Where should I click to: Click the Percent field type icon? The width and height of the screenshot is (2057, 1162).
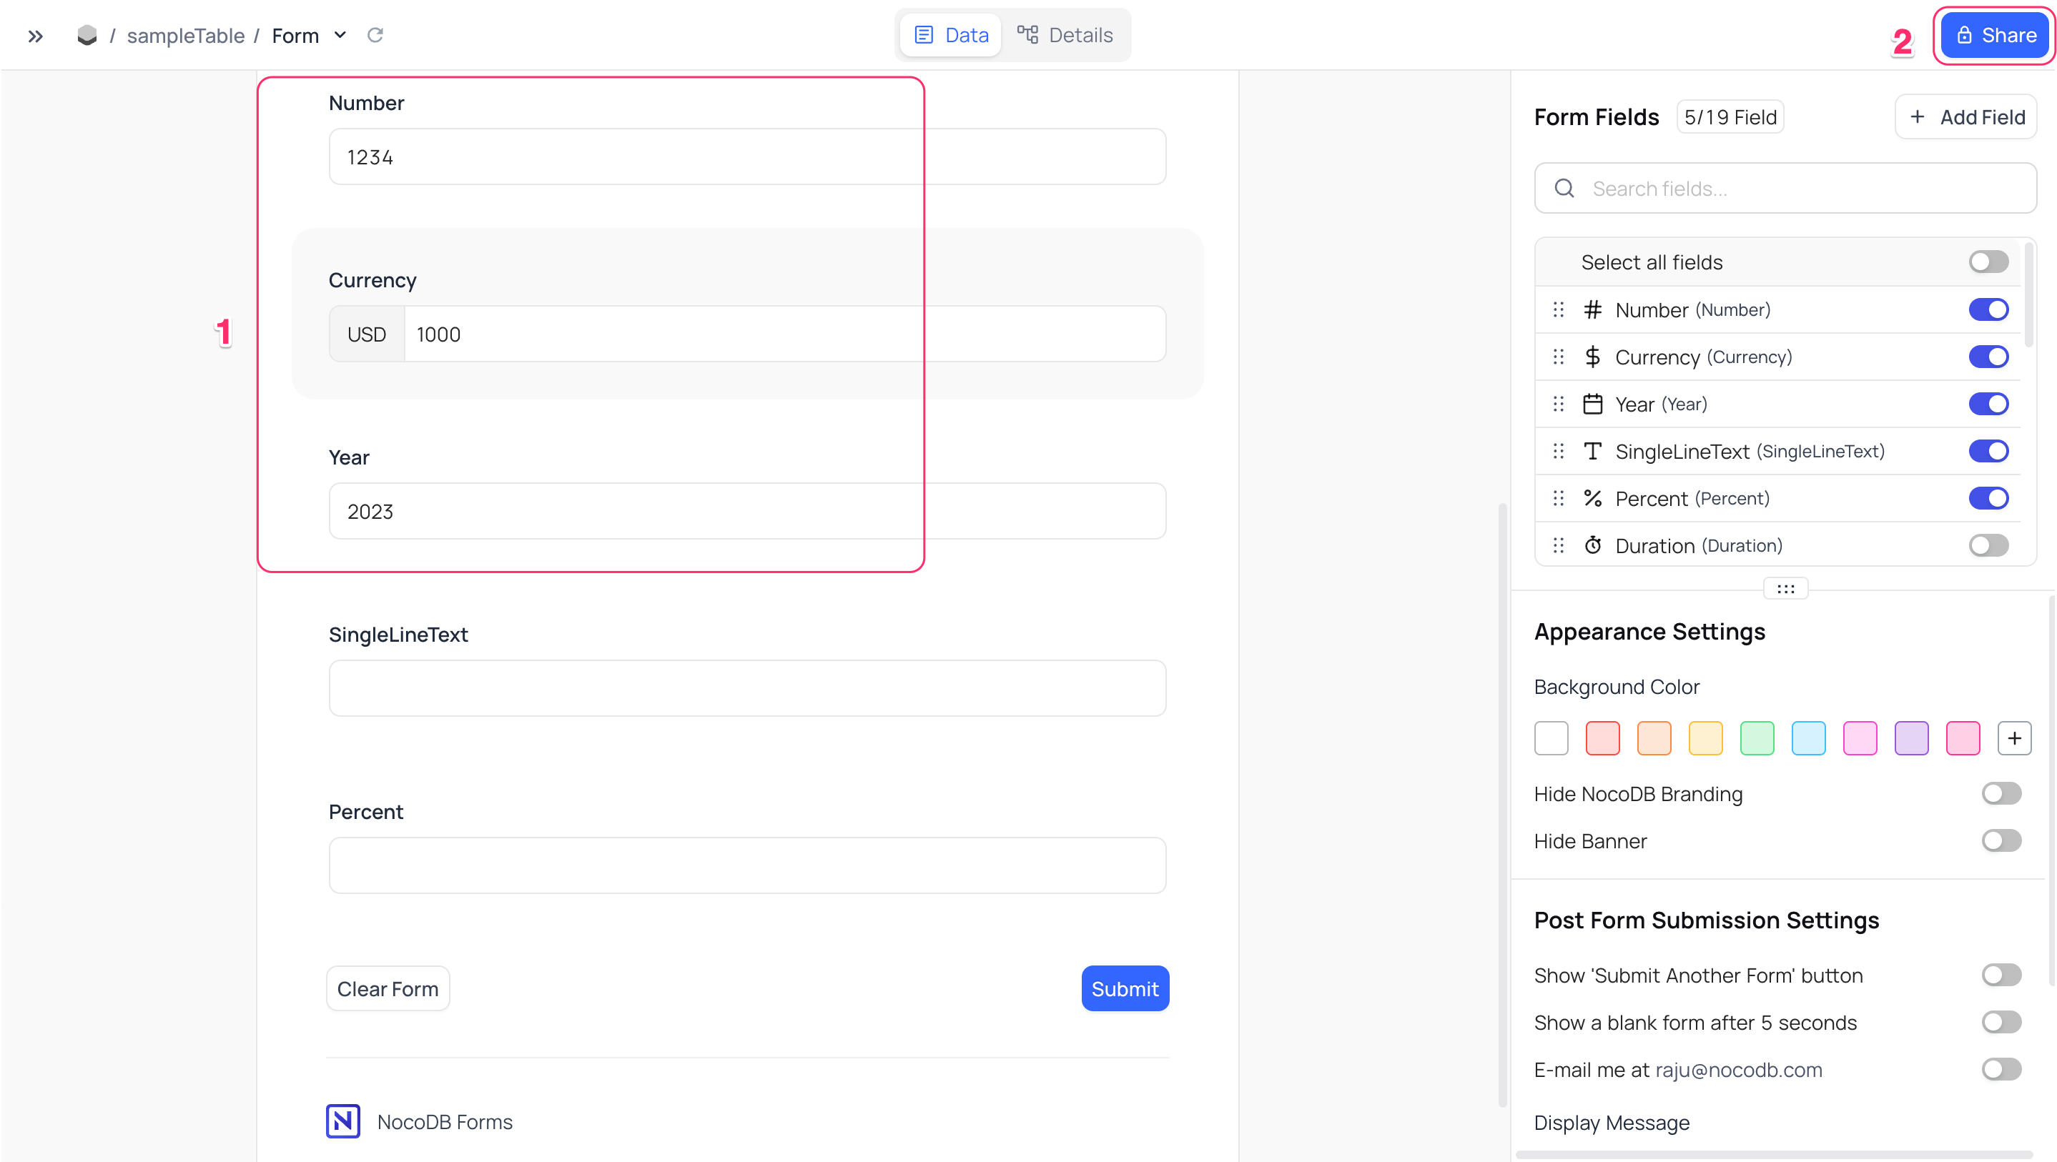1594,498
